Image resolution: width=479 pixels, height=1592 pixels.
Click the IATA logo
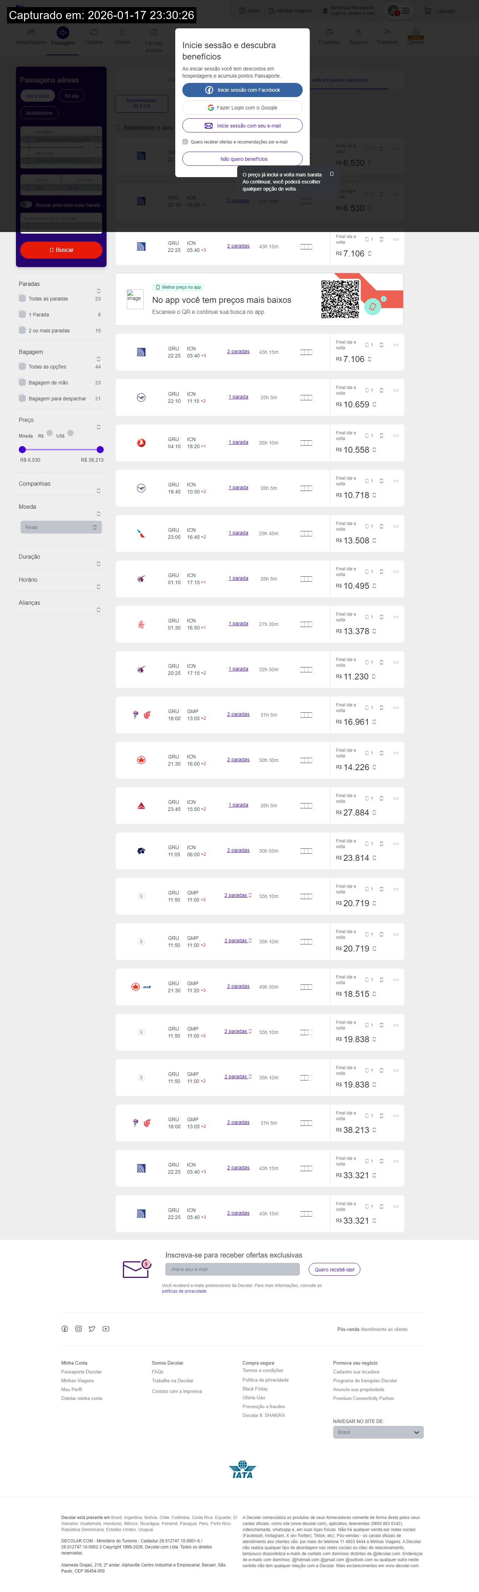click(x=242, y=1470)
